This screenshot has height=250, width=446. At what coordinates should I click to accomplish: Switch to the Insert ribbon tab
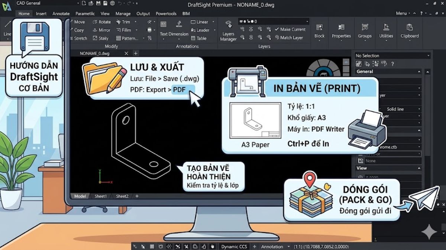(x=41, y=14)
